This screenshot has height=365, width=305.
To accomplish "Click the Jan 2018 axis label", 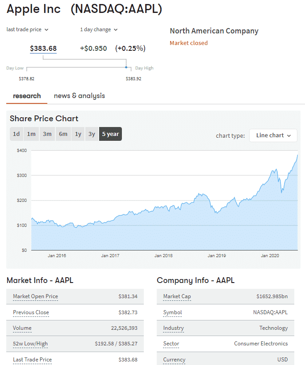I will click(163, 256).
